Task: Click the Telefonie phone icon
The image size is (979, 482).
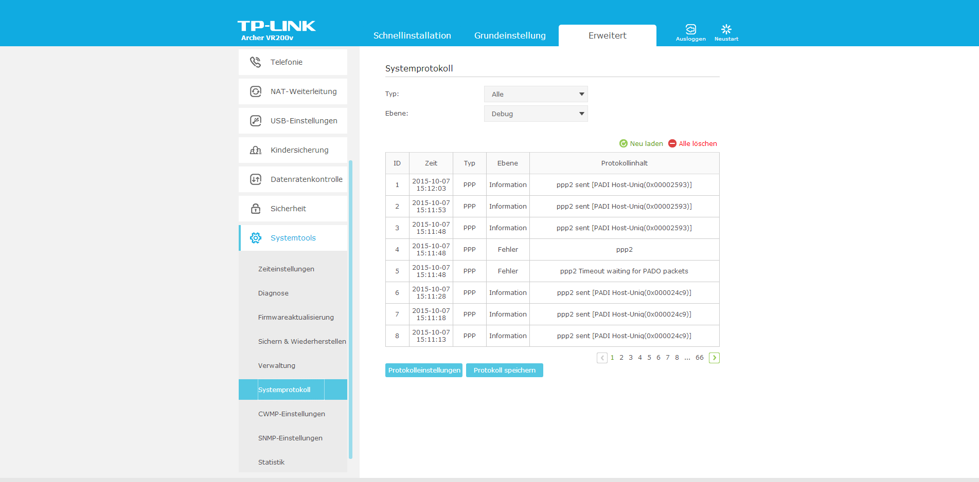Action: click(x=255, y=62)
